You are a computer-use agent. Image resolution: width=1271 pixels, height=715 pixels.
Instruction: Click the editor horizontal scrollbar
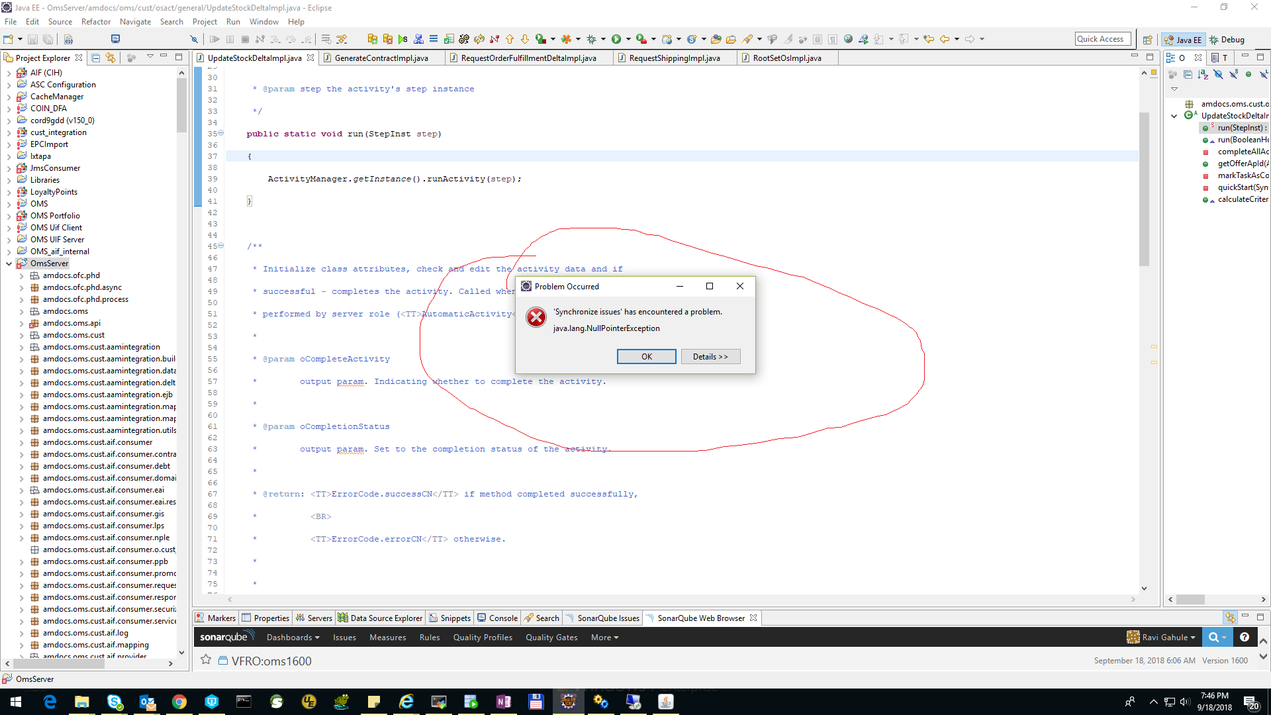(682, 600)
